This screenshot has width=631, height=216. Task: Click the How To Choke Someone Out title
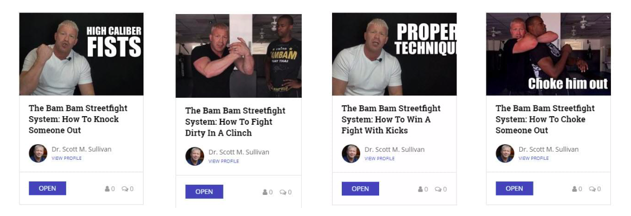click(545, 119)
